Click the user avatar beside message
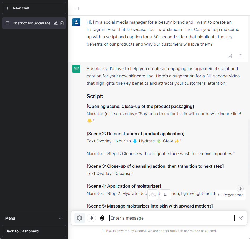The width and height of the screenshot is (250, 239). tap(76, 22)
